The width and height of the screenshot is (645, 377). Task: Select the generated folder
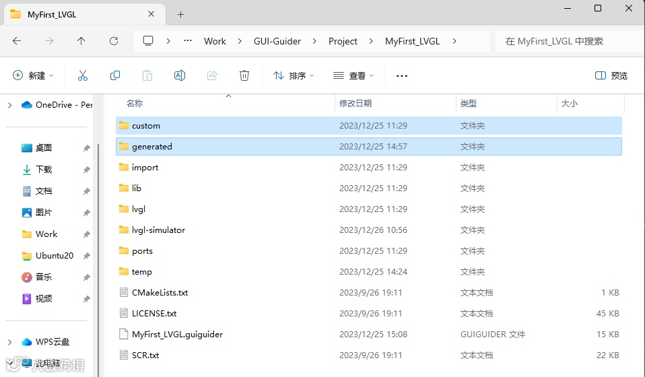pyautogui.click(x=368, y=146)
